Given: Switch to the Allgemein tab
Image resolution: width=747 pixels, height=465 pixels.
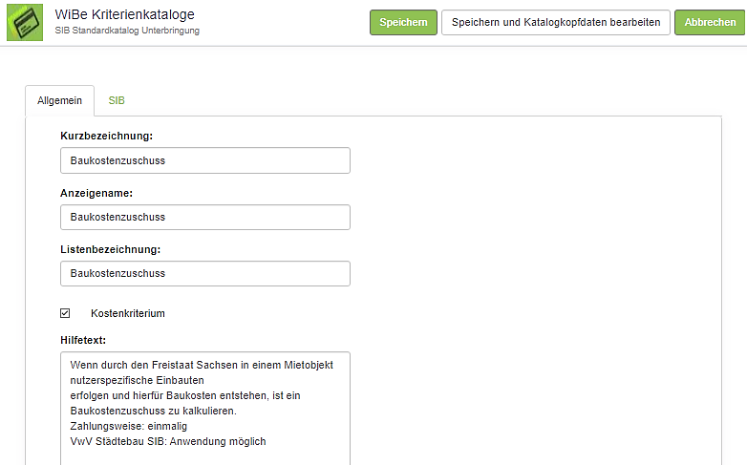Looking at the screenshot, I should (x=59, y=100).
